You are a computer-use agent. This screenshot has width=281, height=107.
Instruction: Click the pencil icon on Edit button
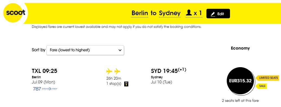click(x=213, y=14)
